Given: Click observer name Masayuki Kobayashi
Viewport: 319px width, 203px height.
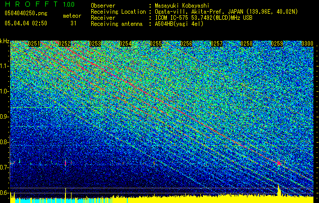Looking at the screenshot, I should pyautogui.click(x=182, y=6).
